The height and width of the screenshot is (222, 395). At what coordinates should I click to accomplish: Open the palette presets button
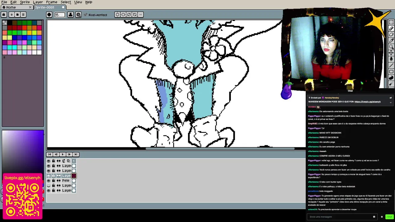[17, 14]
